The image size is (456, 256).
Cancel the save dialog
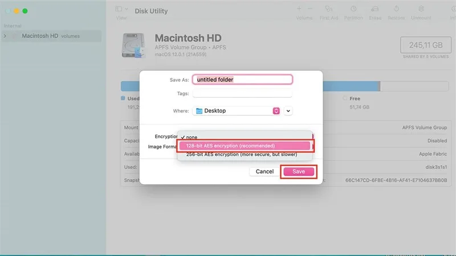click(x=264, y=172)
